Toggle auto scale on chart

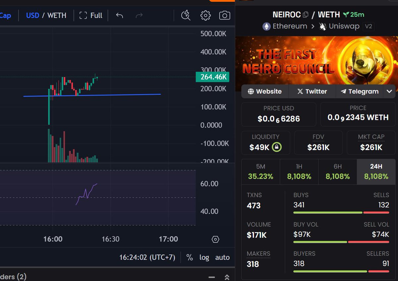pos(222,257)
